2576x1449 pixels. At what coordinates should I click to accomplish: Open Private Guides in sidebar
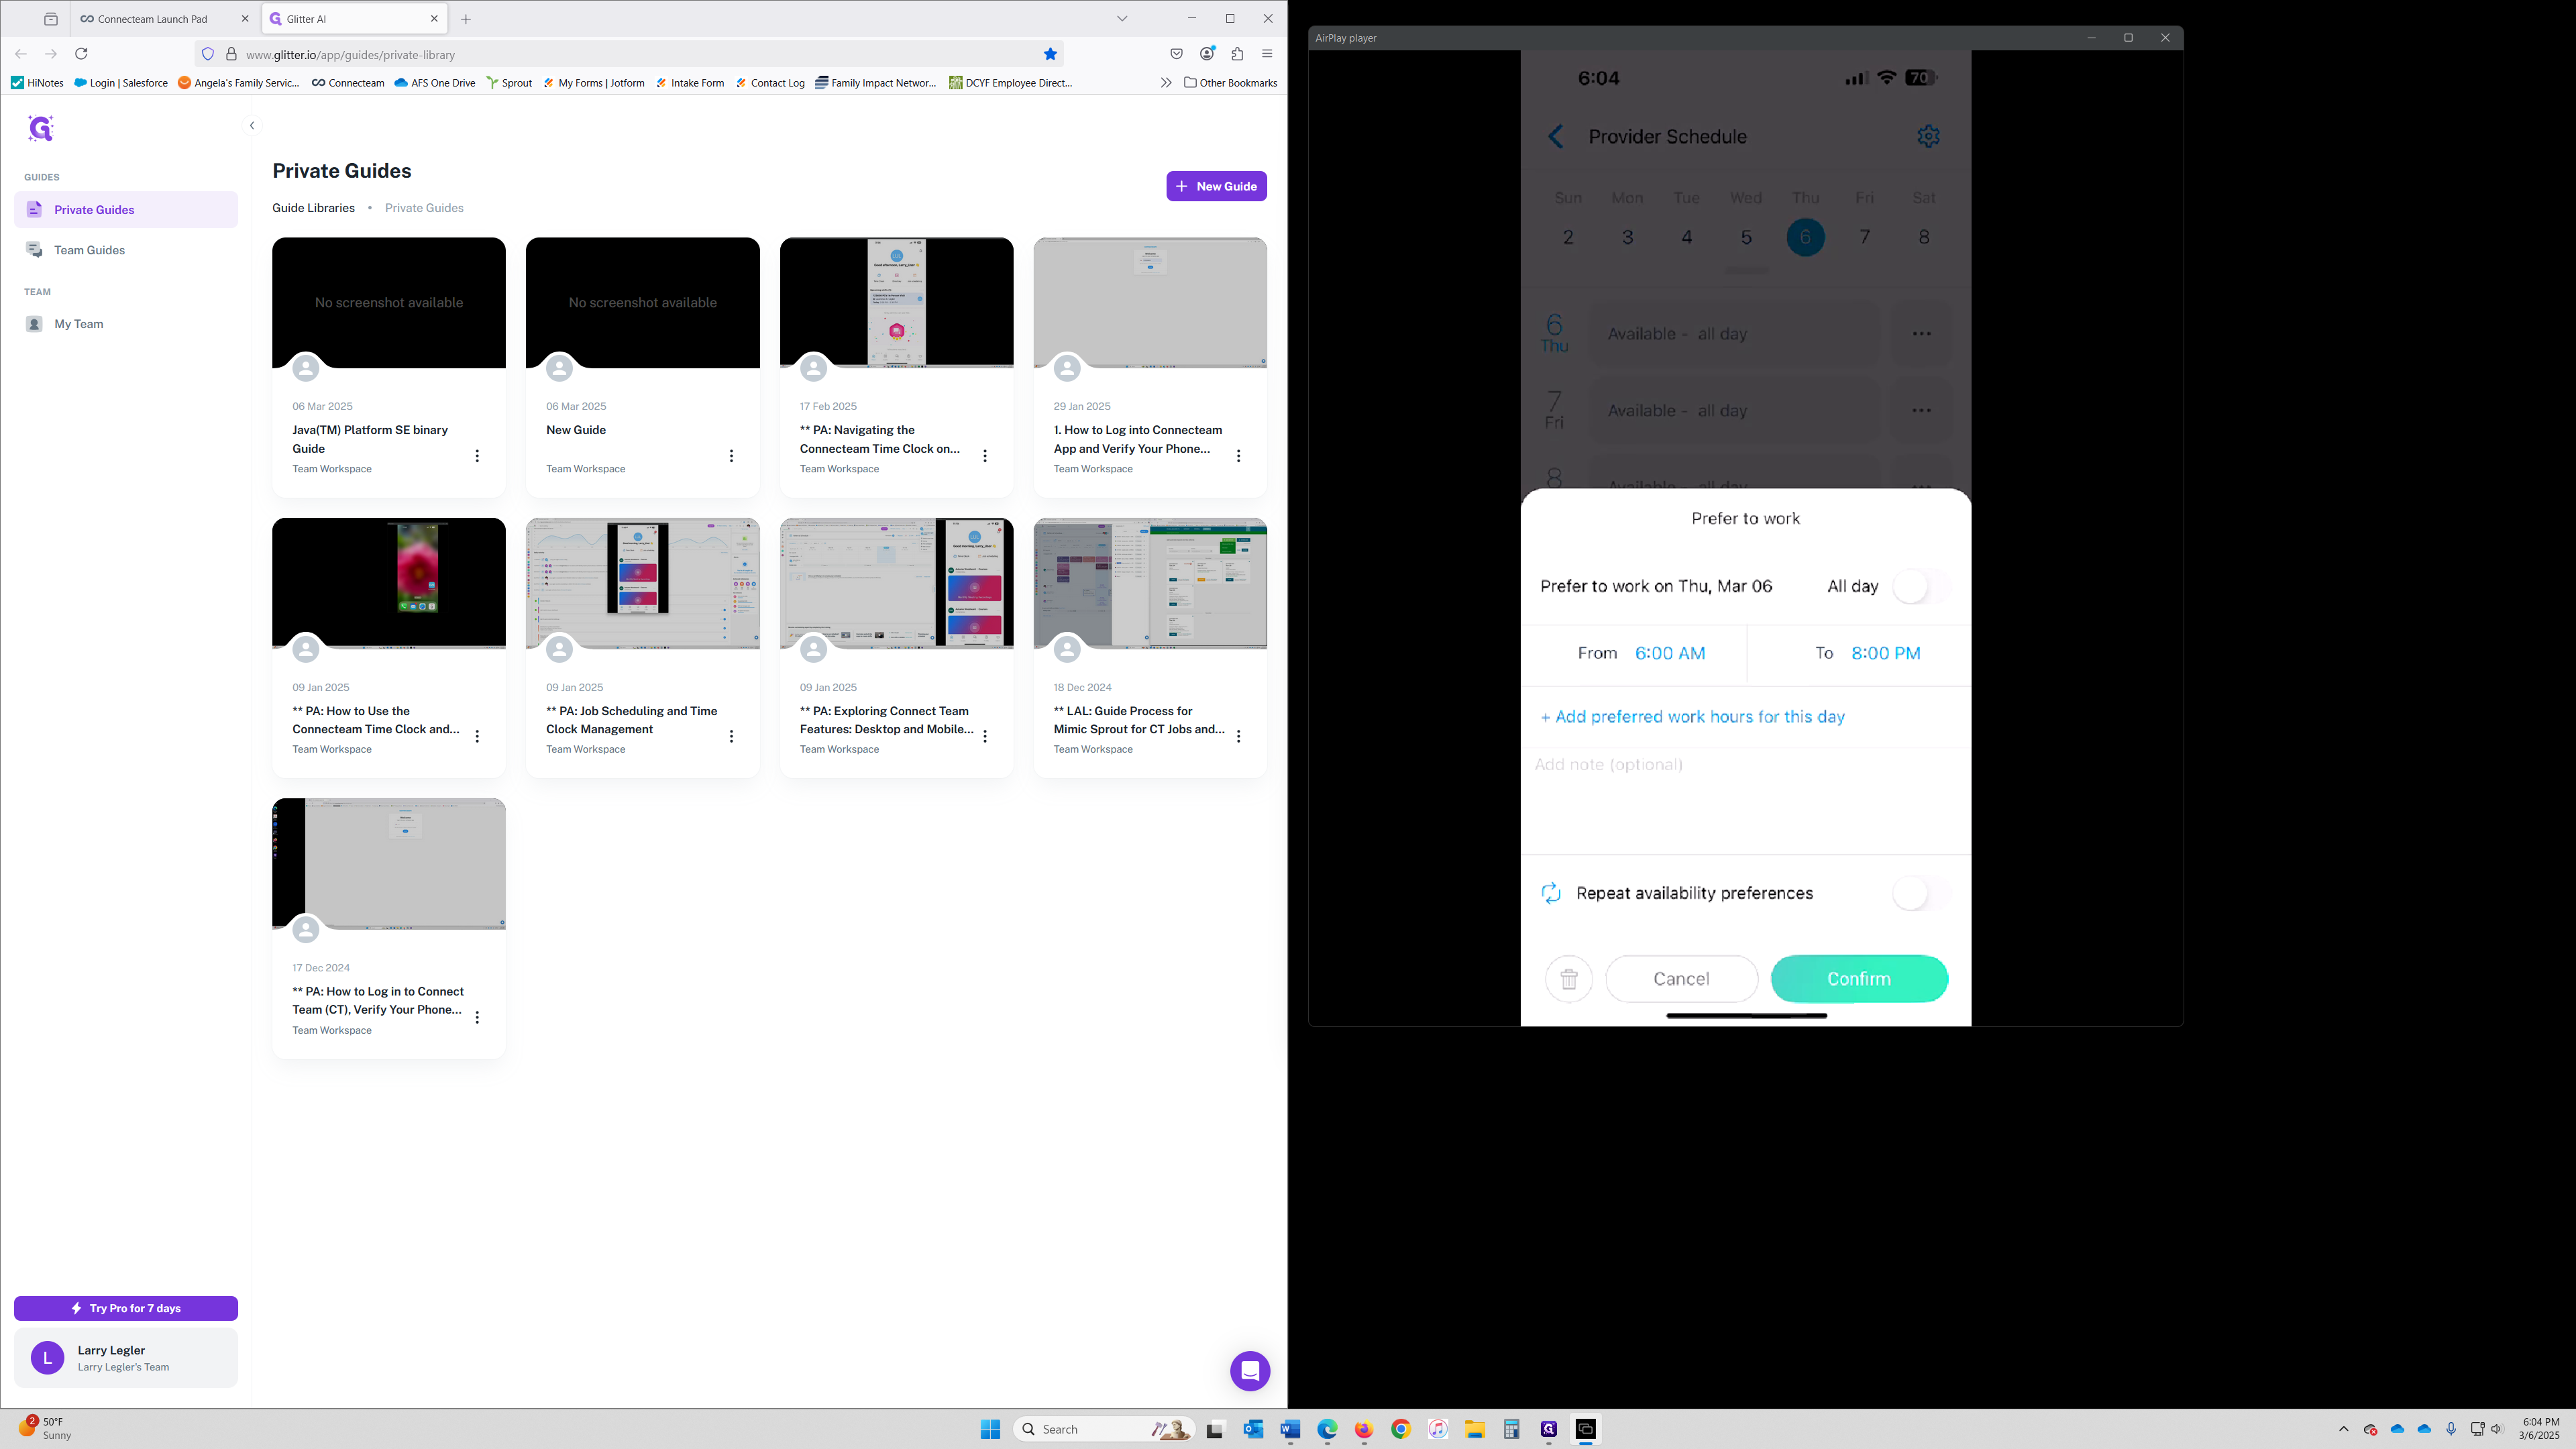pyautogui.click(x=126, y=209)
